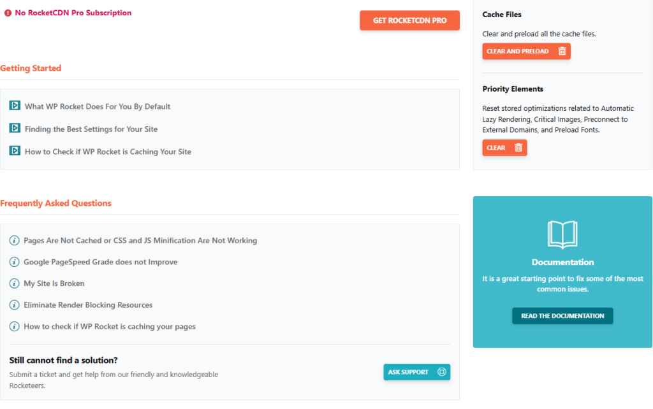Open How to check if WP Rocket is caching your pages
Viewport: 653px width, 409px height.
pos(110,327)
